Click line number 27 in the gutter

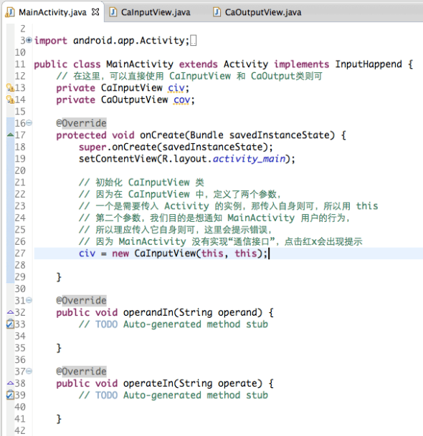(x=20, y=253)
